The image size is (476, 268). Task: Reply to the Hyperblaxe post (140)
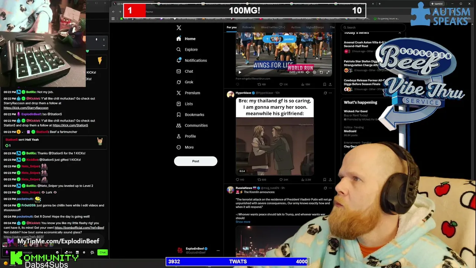240,180
